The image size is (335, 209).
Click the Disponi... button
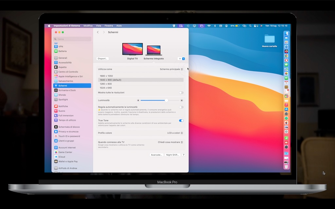(x=102, y=59)
